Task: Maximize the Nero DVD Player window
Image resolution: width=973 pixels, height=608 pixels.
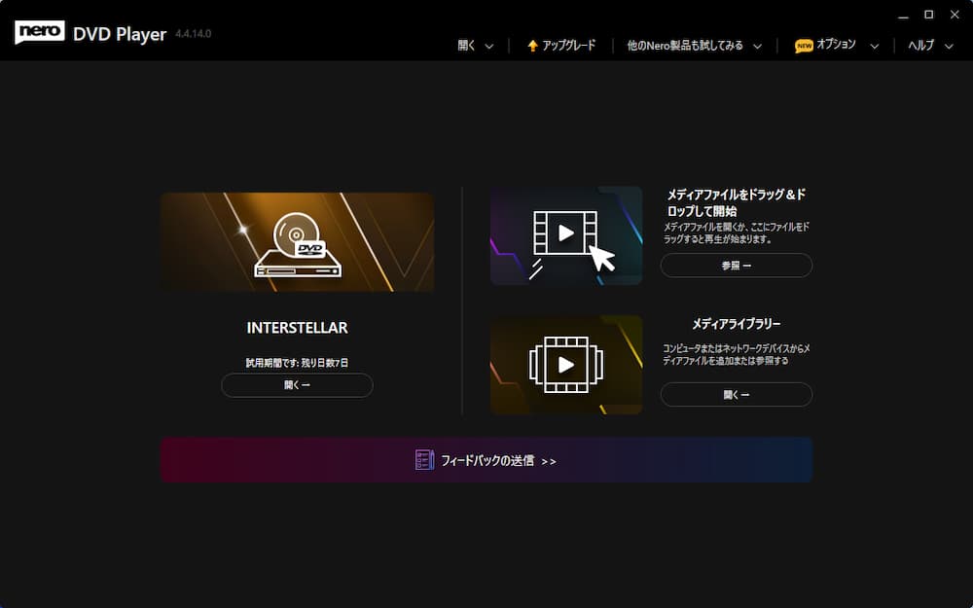Action: tap(928, 15)
